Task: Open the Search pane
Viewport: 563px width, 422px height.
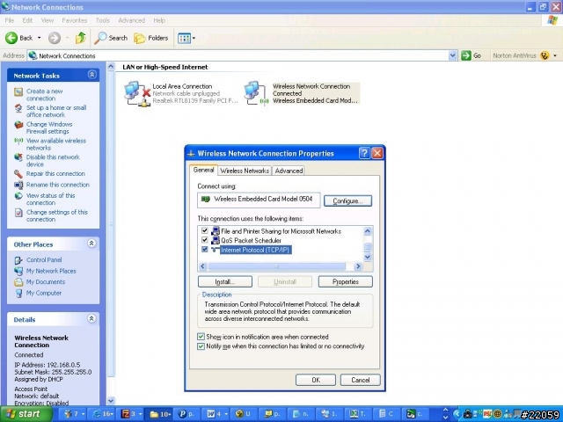Action: pyautogui.click(x=111, y=38)
